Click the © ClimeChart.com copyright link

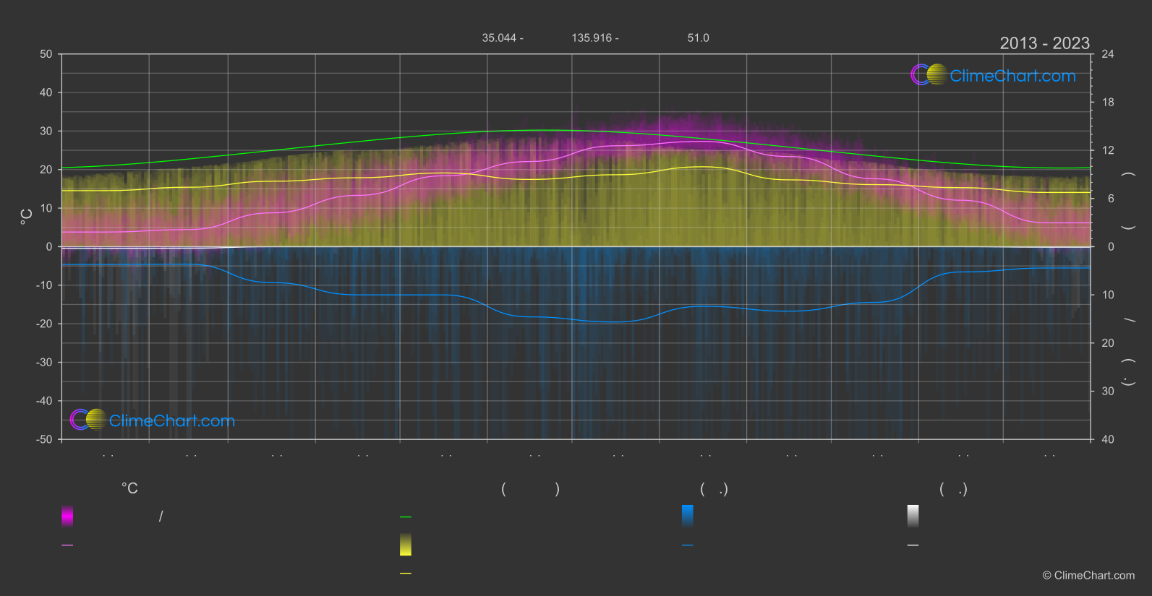pos(1088,575)
